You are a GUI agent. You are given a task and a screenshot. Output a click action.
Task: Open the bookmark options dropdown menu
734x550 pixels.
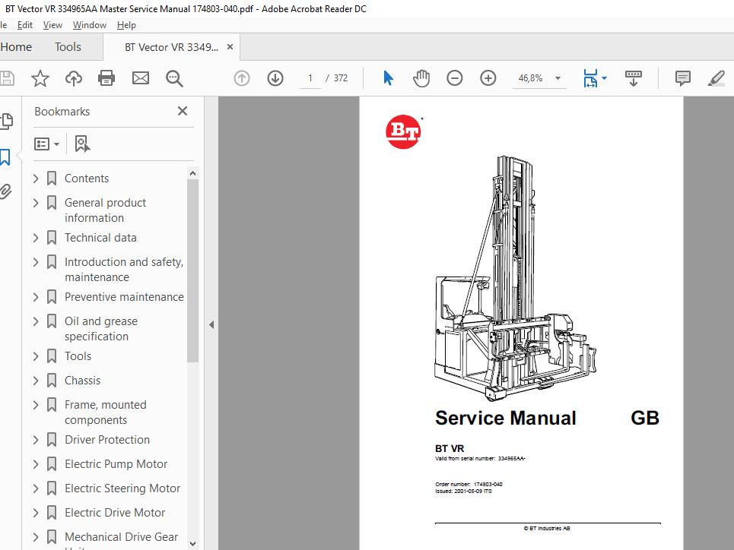tap(46, 144)
